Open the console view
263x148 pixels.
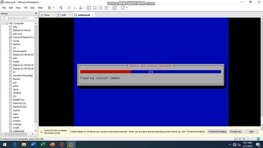[x=115, y=8]
